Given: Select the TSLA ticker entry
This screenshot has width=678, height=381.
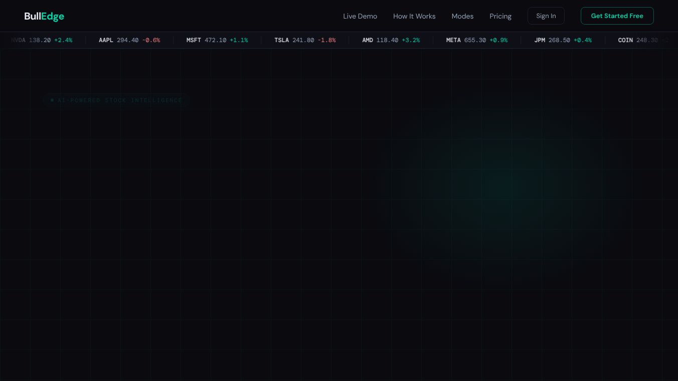Looking at the screenshot, I should tap(305, 40).
